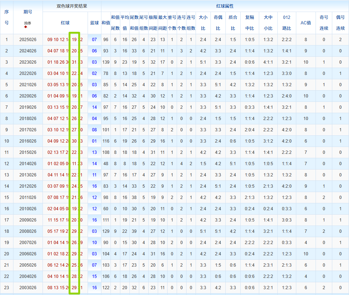Click the 大小比 column header
The width and height of the screenshot is (349, 295).
point(203,23)
